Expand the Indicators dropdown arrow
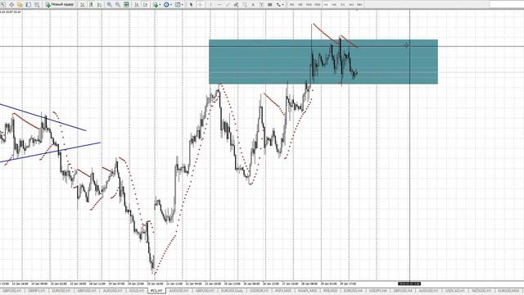 pyautogui.click(x=160, y=5)
